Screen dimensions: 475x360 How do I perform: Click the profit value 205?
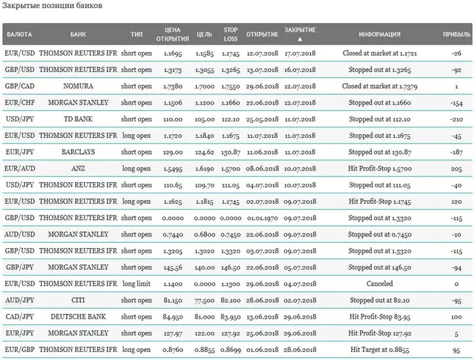[x=456, y=169]
